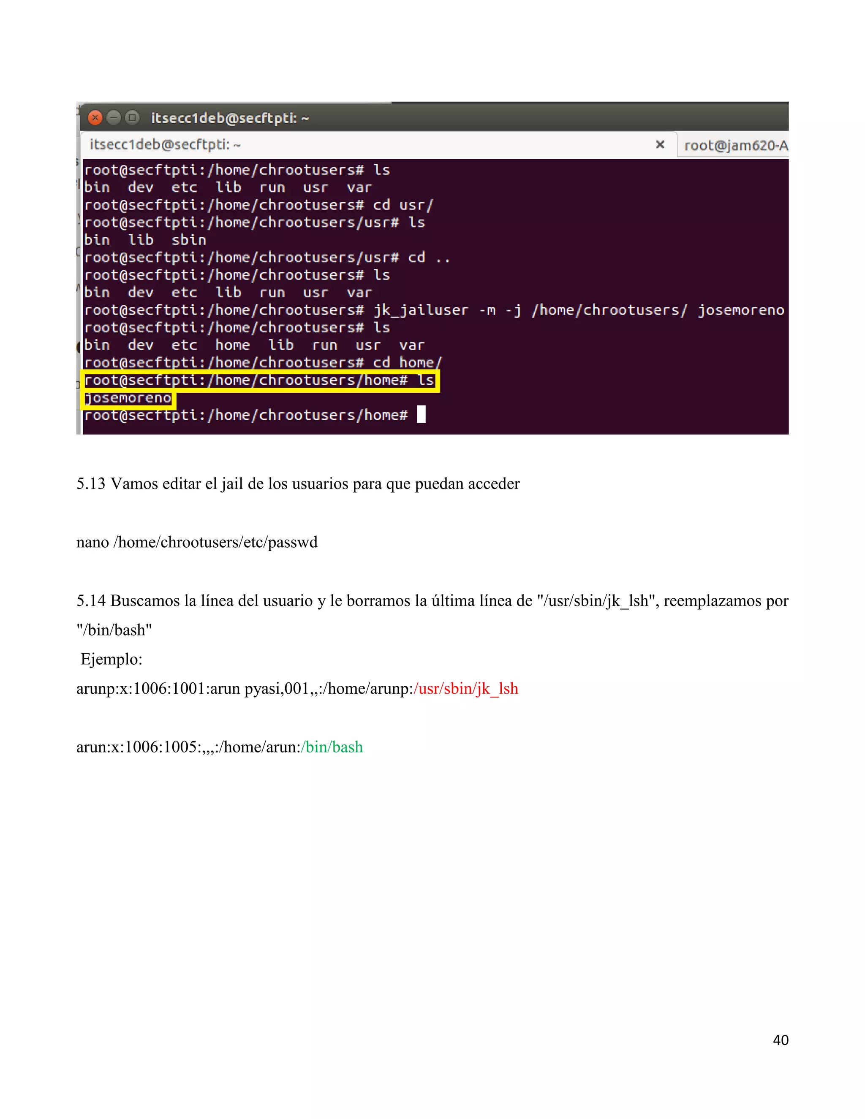Click the 'arun:x:1006:1005' example line
This screenshot has height=1119, width=865.
[220, 747]
